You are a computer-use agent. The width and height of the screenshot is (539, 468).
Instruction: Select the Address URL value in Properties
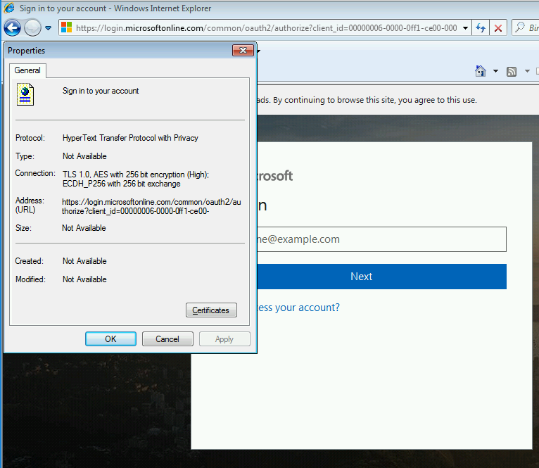tap(151, 206)
